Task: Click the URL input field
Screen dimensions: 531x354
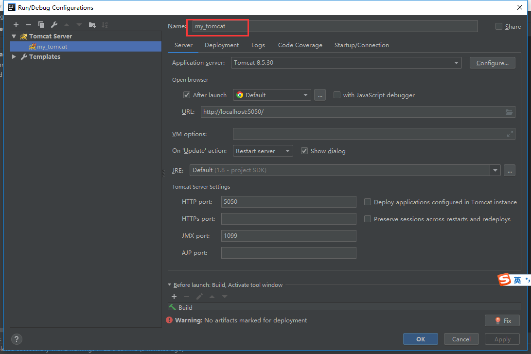Action: point(358,112)
